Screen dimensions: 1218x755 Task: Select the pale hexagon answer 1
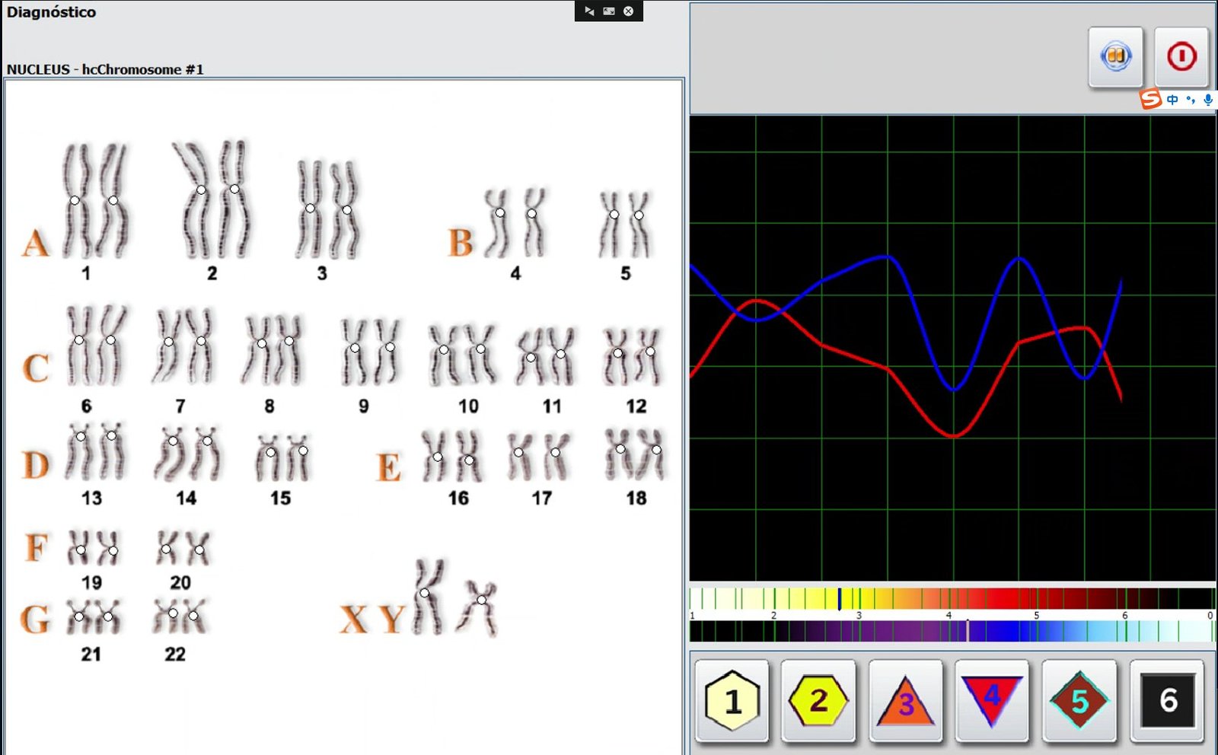click(x=732, y=700)
